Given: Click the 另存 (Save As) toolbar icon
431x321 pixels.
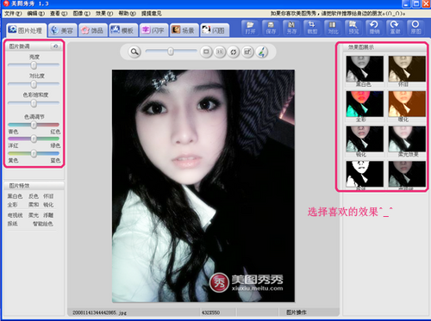Looking at the screenshot, I should (x=291, y=28).
